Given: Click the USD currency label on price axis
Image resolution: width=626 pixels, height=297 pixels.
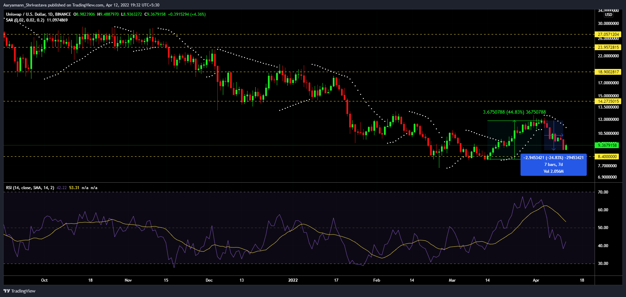Looking at the screenshot, I should (x=608, y=15).
